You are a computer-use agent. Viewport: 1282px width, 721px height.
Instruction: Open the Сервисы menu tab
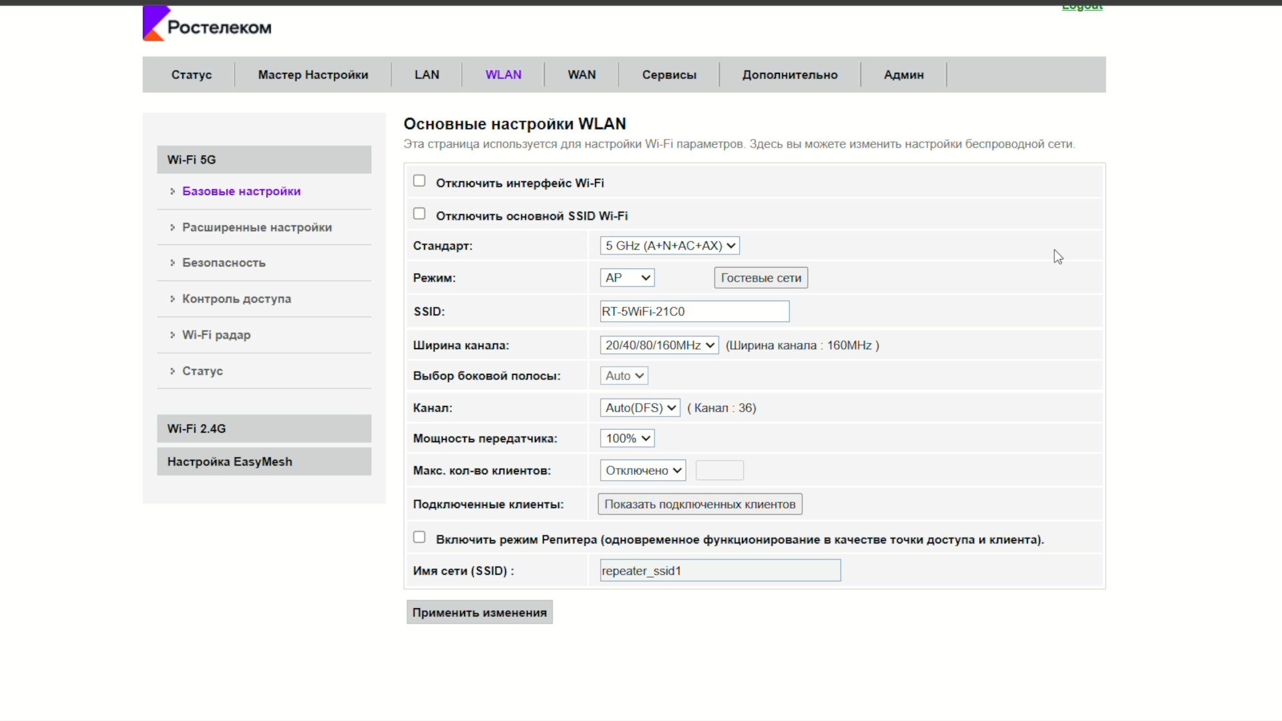[x=668, y=75]
